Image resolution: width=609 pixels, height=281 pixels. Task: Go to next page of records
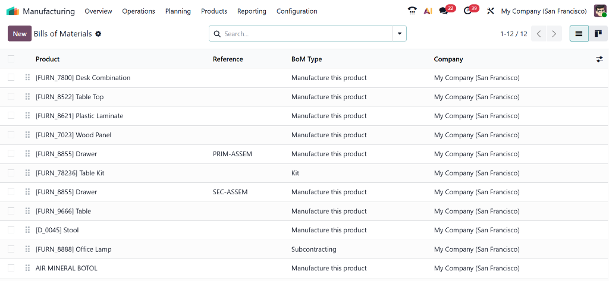pos(554,34)
